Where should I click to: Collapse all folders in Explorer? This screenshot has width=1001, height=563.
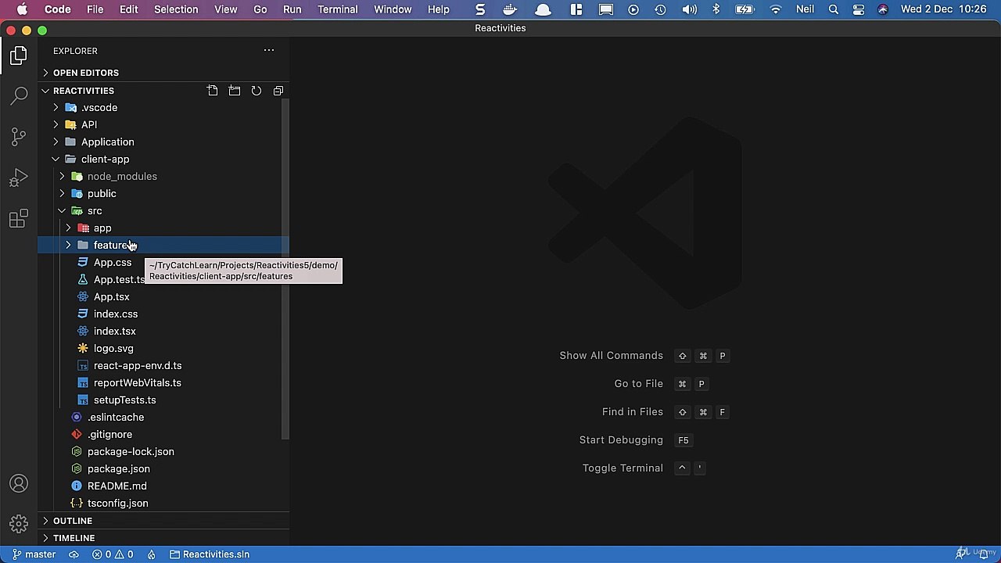tap(278, 91)
